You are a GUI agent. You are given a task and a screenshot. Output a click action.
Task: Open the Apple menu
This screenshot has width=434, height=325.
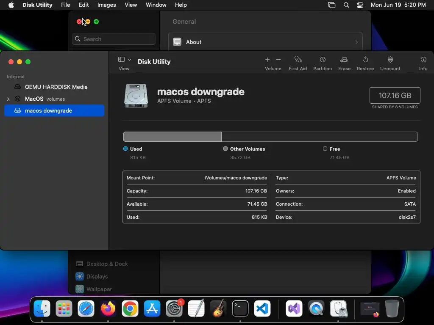[x=11, y=5]
